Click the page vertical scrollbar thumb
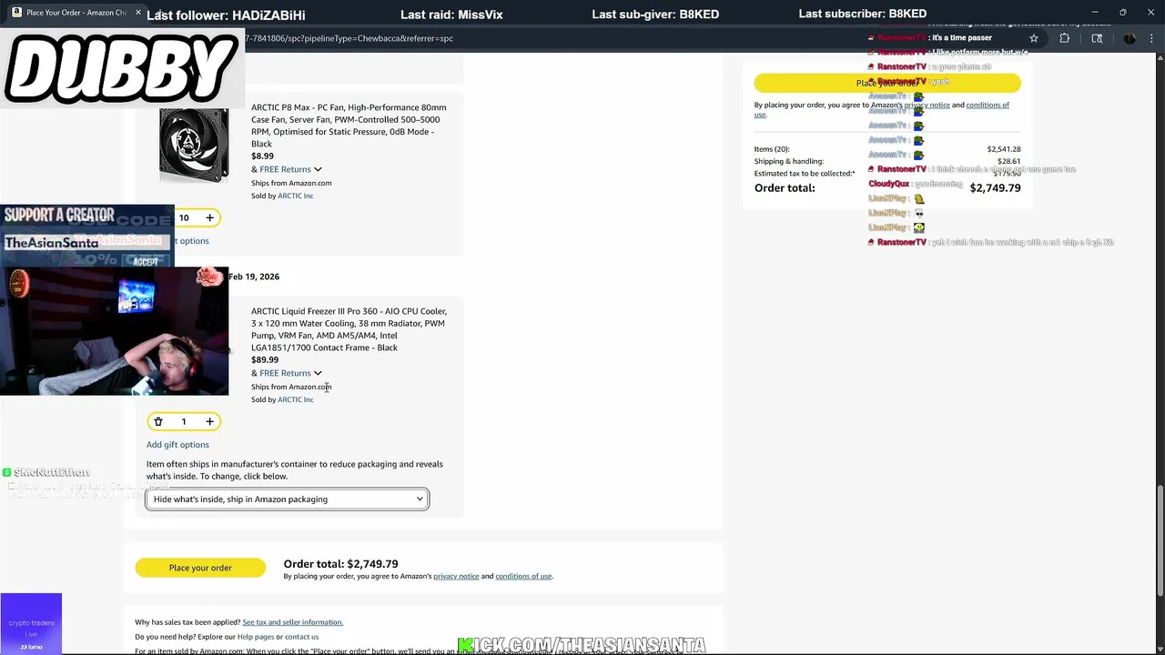Screen dimensions: 1165x655 [x=1160, y=541]
